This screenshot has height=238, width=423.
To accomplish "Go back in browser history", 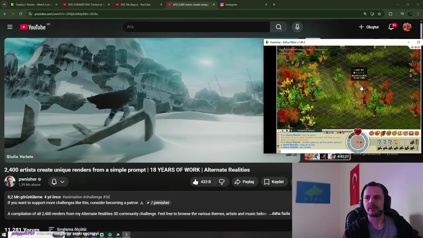I will click(x=5, y=14).
